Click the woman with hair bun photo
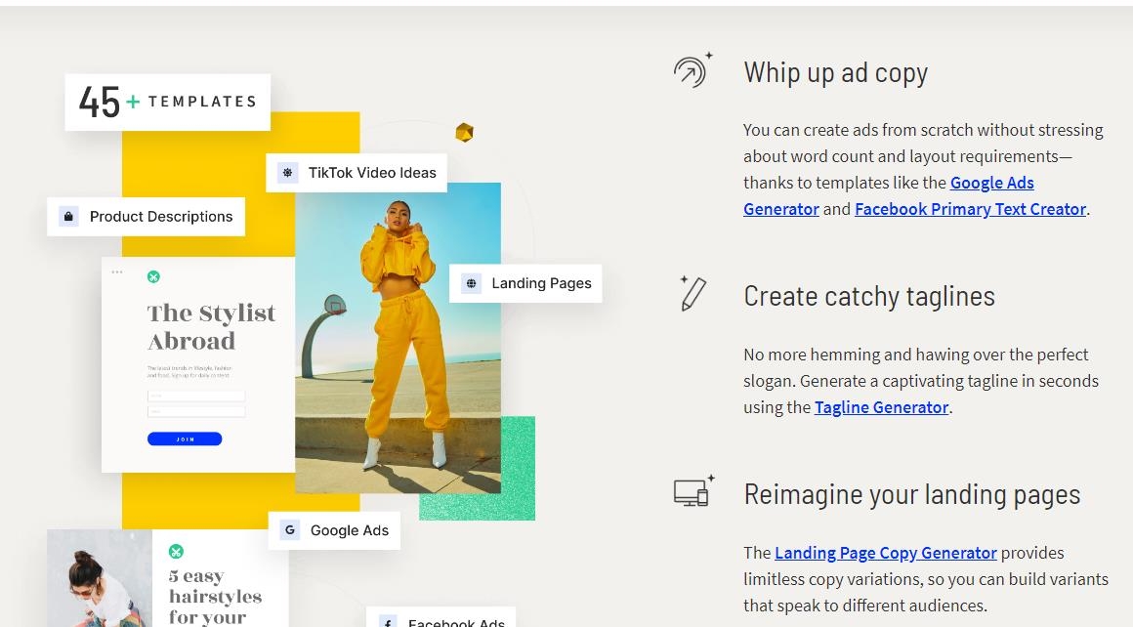Image resolution: width=1133 pixels, height=627 pixels. coord(100,578)
